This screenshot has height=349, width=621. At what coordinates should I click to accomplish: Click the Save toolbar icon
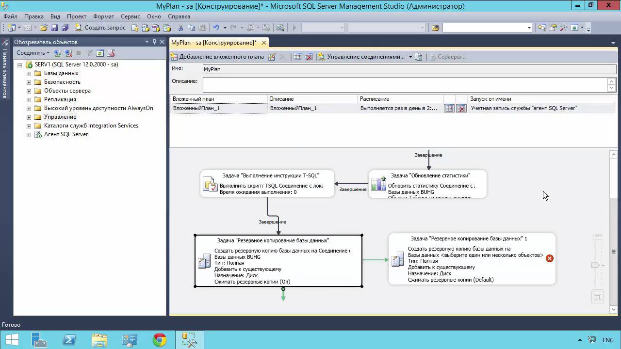pos(54,28)
